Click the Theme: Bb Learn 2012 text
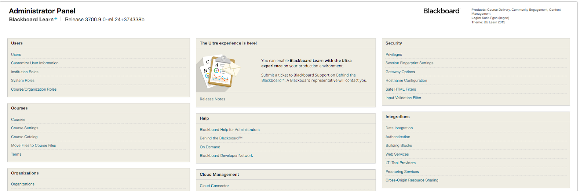Image resolution: width=580 pixels, height=191 pixels. click(x=488, y=22)
